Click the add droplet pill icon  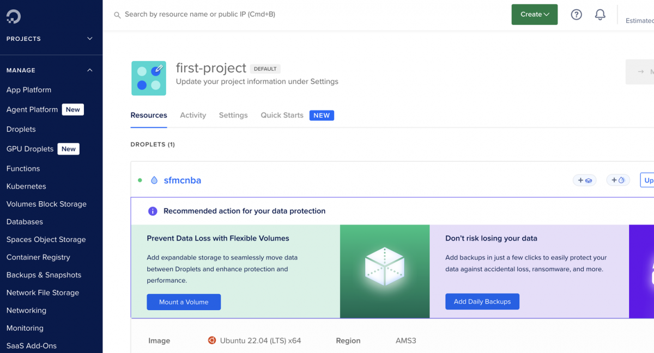(618, 180)
